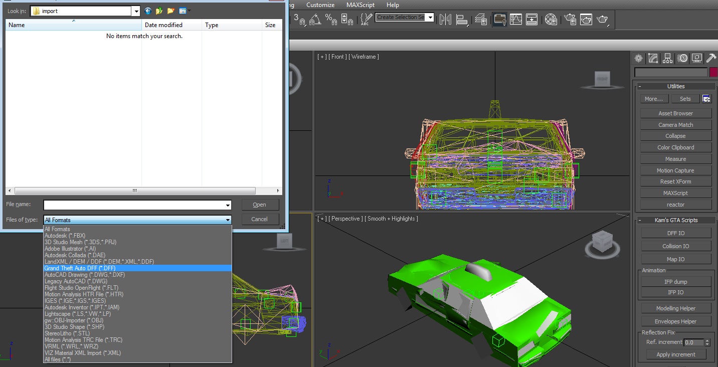718x367 pixels.
Task: Toggle the Angle Snap icon
Action: click(314, 19)
